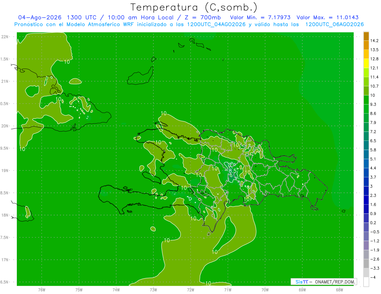This screenshot has width=381, height=294.
Task: Click the '8.5' contour label
Action: 233,171
